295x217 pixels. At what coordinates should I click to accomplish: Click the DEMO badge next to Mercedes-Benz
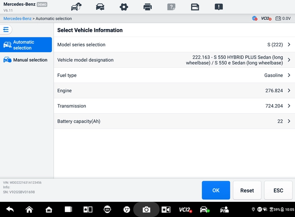pos(42,5)
